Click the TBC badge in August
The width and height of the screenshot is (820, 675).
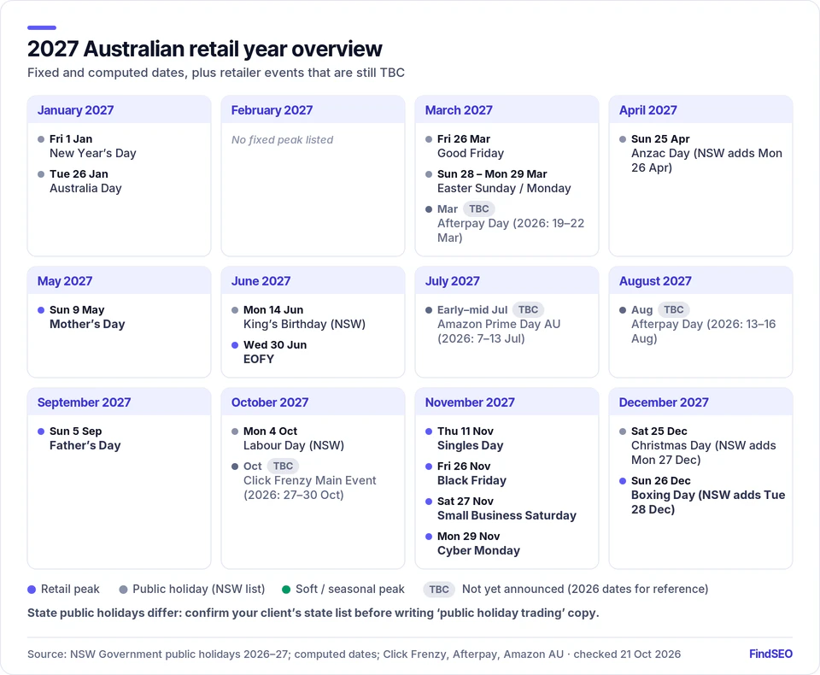(674, 310)
